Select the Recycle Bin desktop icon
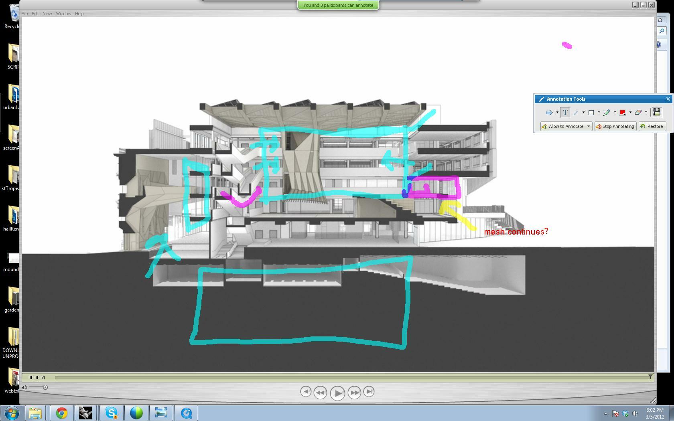The image size is (674, 421). (13, 16)
